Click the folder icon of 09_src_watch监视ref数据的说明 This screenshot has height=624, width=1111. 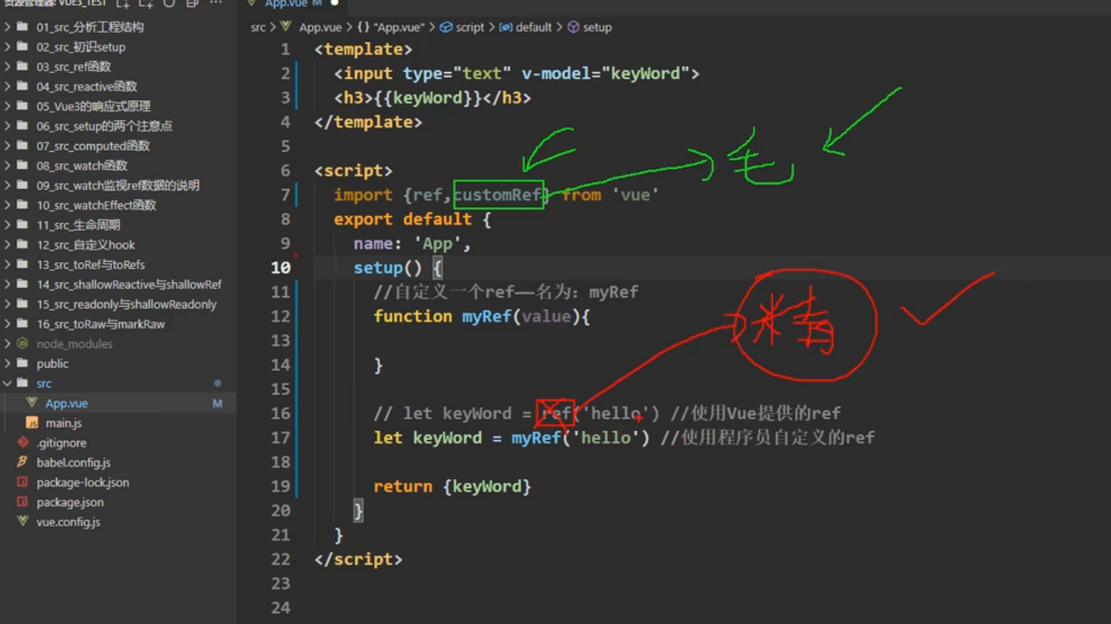coord(22,186)
